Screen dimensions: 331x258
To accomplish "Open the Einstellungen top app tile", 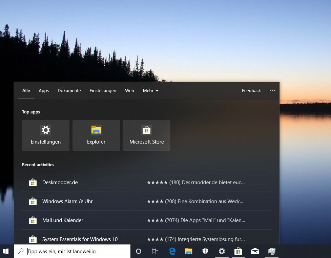I will [x=46, y=135].
